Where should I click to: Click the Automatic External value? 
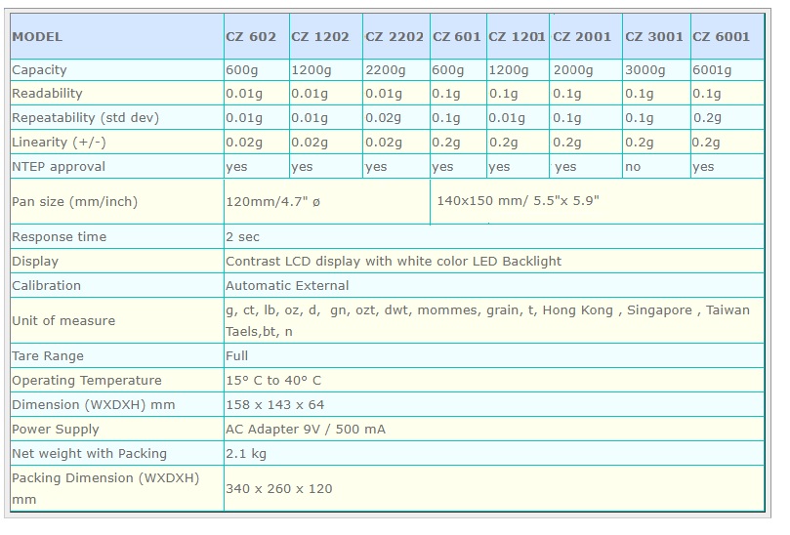tap(287, 286)
